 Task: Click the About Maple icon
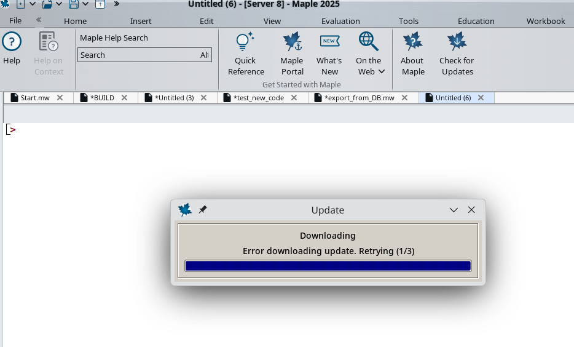click(412, 54)
